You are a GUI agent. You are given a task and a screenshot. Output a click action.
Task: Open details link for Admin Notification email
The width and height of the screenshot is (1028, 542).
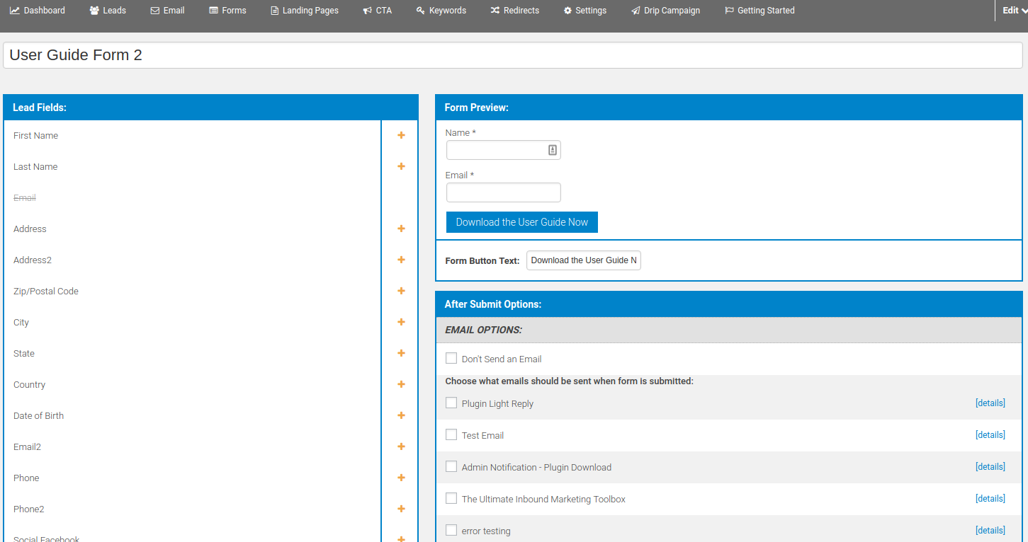[x=990, y=467]
